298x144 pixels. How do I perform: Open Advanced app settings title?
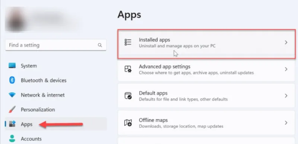(165, 67)
